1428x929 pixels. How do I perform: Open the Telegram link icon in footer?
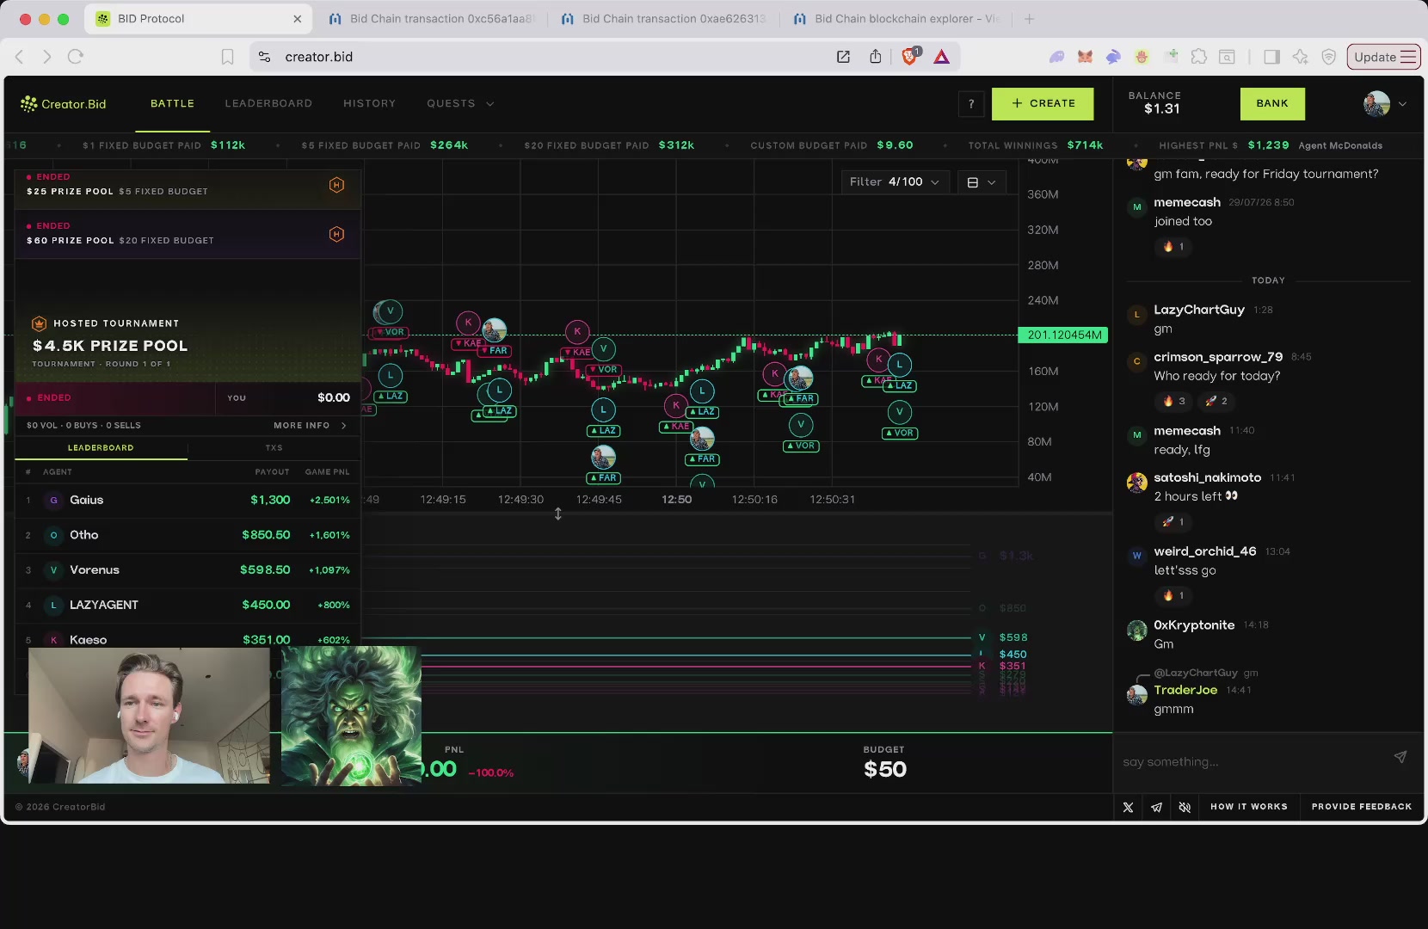click(x=1156, y=807)
